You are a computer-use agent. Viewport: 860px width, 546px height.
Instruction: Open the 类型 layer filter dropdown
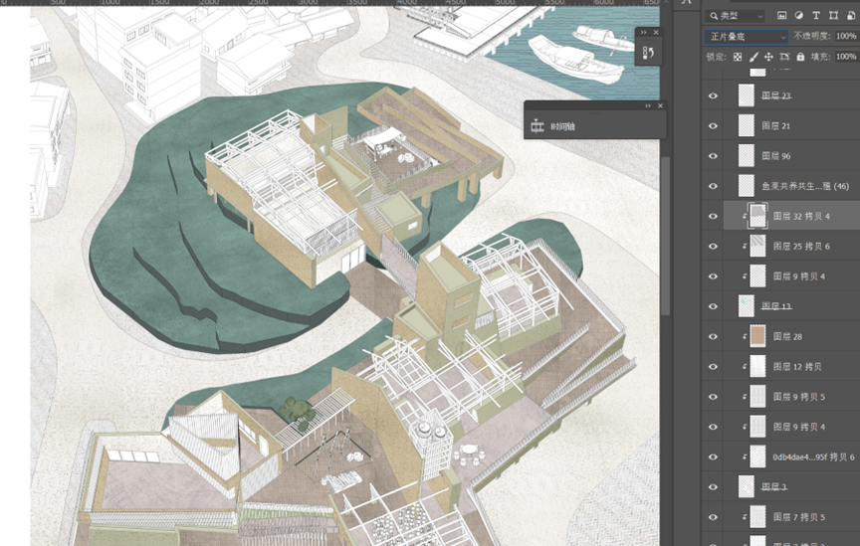(735, 16)
